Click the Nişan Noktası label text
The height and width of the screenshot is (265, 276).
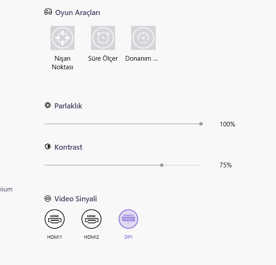click(x=63, y=63)
